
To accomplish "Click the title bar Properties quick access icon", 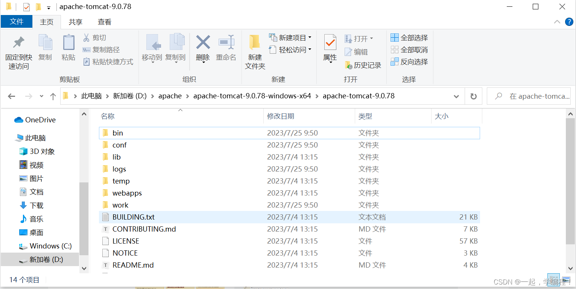I will click(26, 7).
